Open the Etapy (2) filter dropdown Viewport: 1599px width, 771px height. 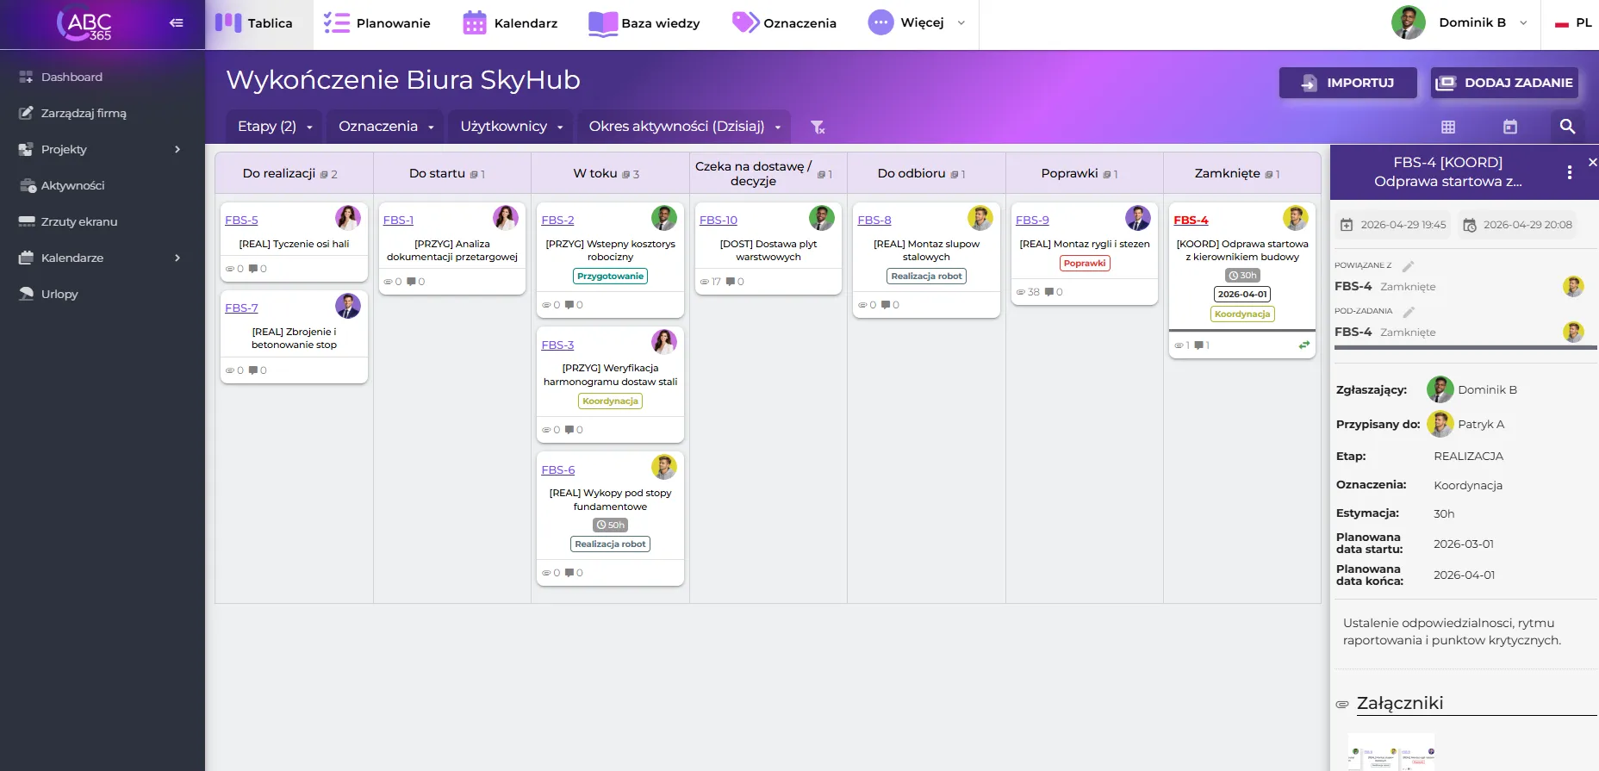[x=274, y=127]
